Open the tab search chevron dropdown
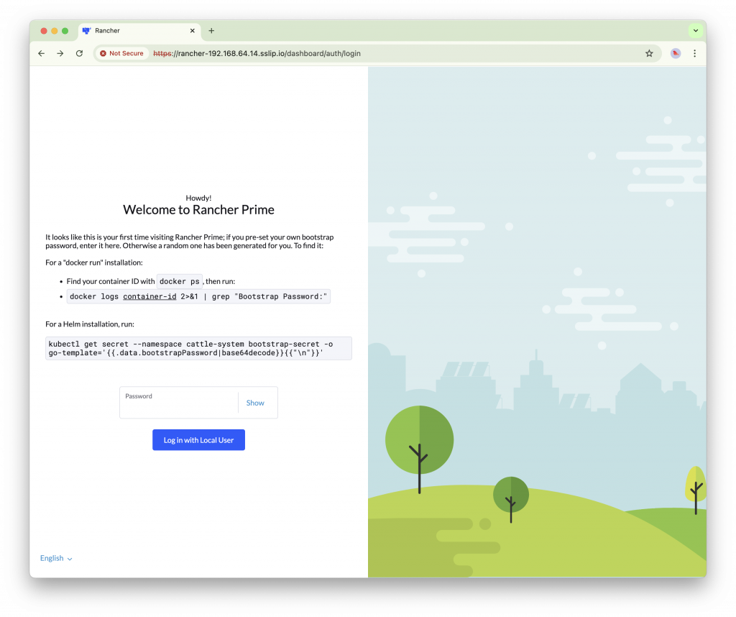This screenshot has height=617, width=736. click(695, 31)
